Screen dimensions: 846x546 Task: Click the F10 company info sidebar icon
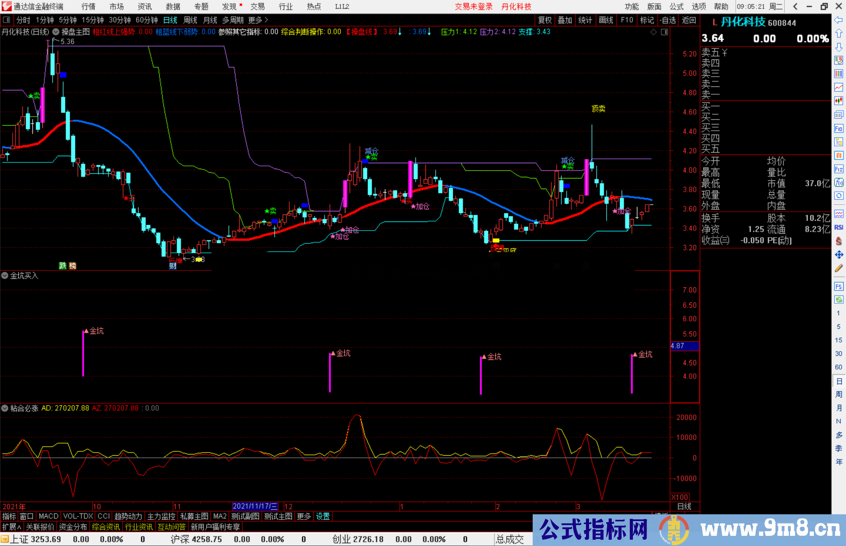point(839,128)
